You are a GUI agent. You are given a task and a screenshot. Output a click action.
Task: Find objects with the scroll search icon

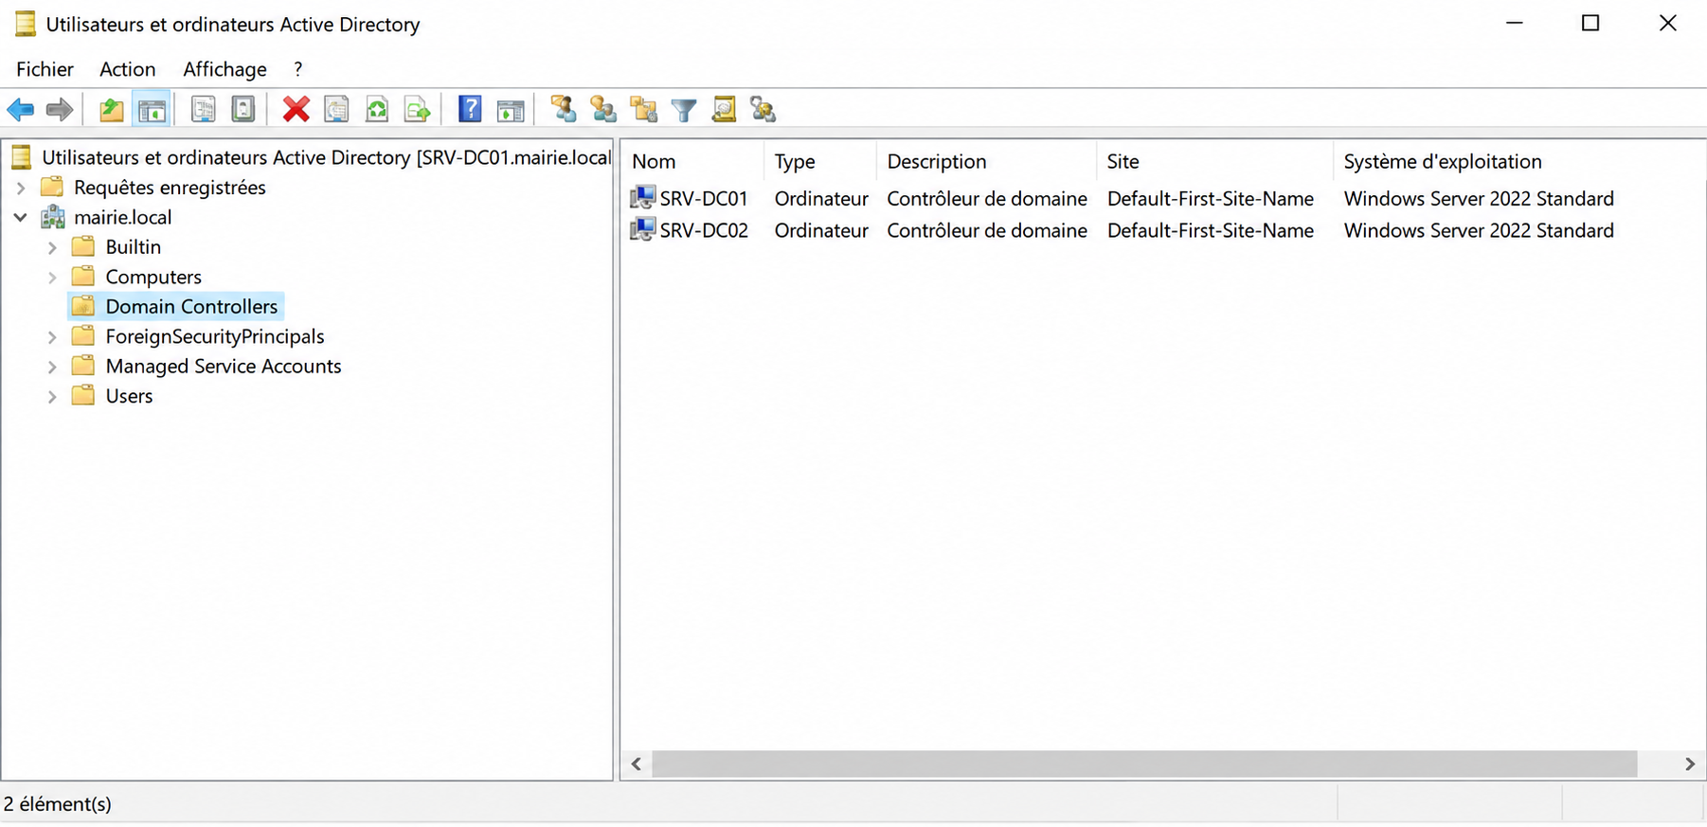coord(725,110)
